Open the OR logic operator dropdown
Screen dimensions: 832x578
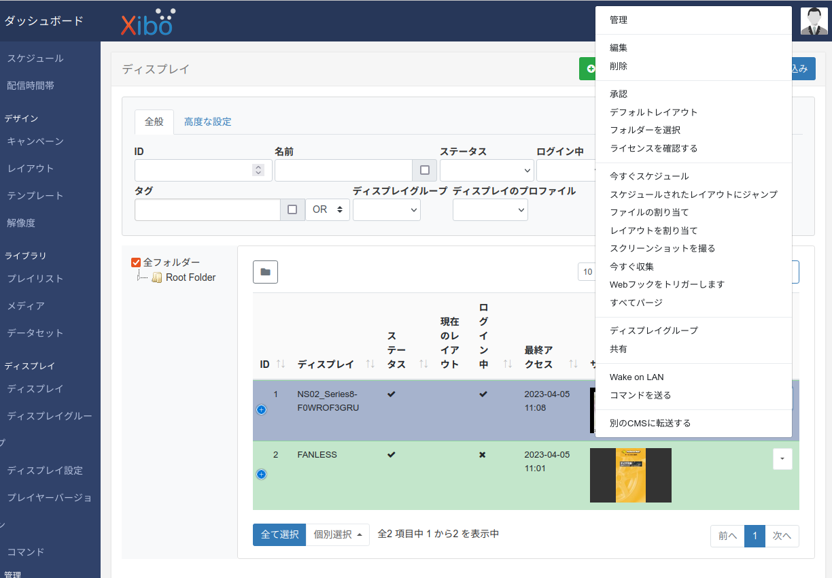tap(328, 209)
